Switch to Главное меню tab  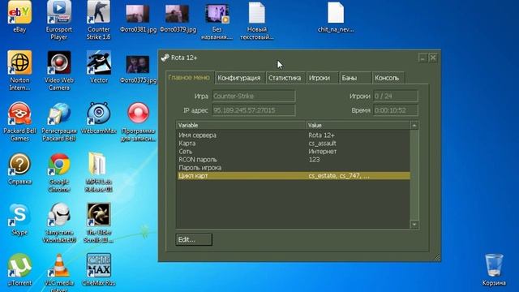pyautogui.click(x=189, y=78)
